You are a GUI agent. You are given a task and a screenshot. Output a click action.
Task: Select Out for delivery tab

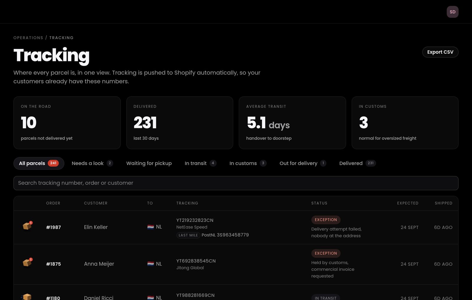click(303, 163)
